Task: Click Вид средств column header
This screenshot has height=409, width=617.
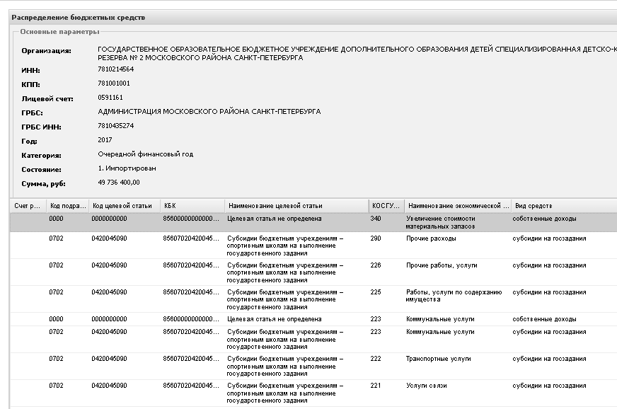Action: point(564,205)
